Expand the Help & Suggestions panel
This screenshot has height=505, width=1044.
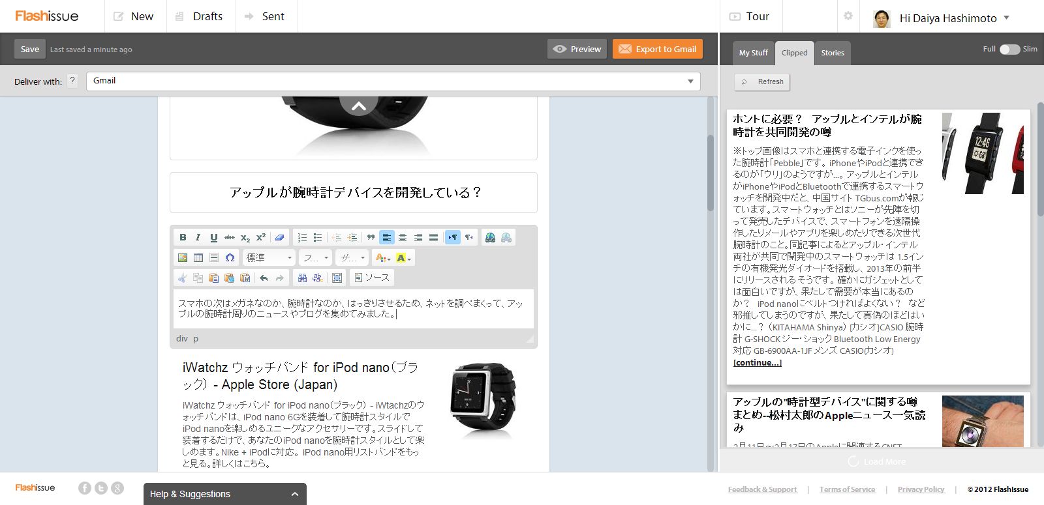pyautogui.click(x=225, y=494)
